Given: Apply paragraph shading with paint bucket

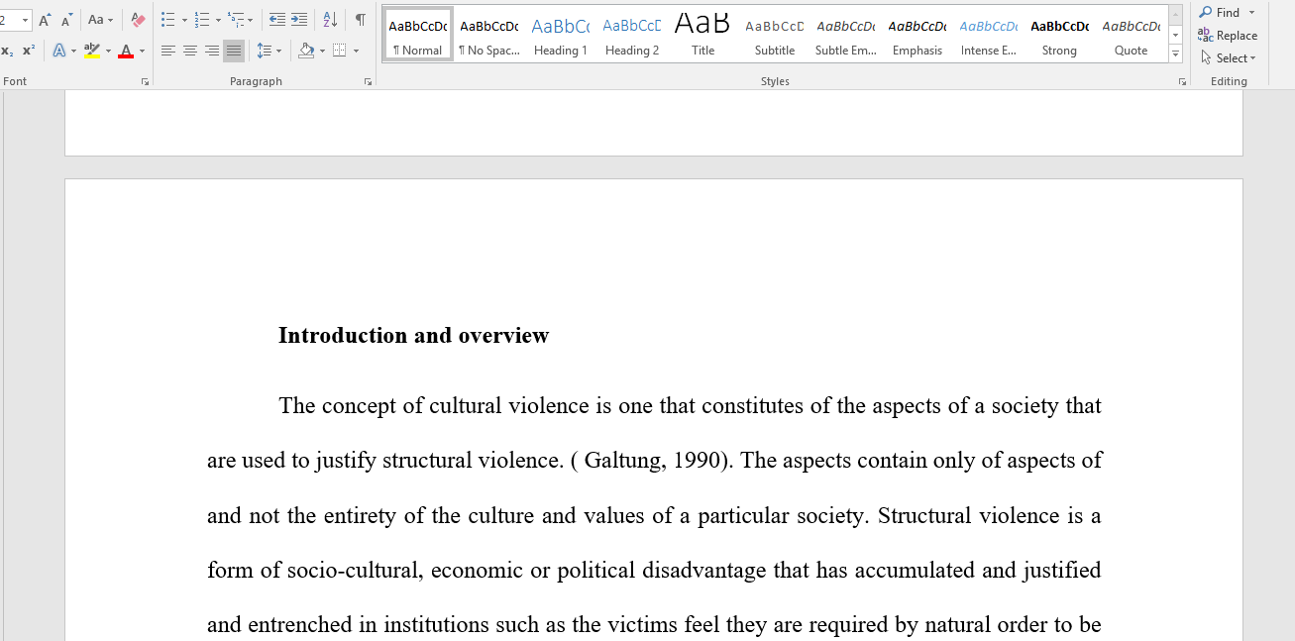Looking at the screenshot, I should pos(305,51).
